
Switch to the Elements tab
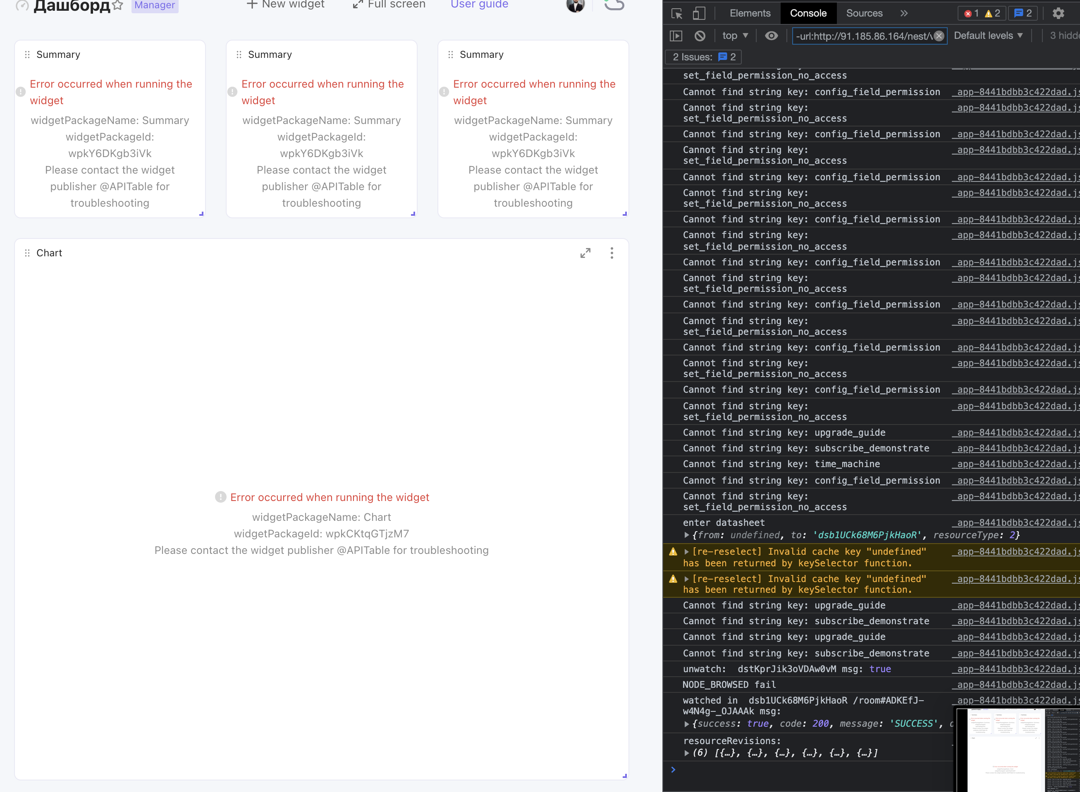pyautogui.click(x=749, y=13)
